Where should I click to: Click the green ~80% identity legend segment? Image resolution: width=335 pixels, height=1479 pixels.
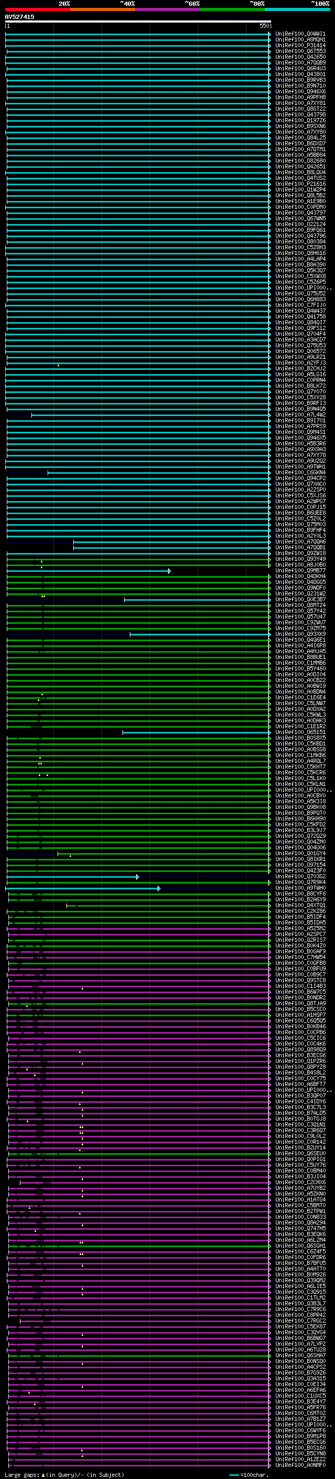pyautogui.click(x=232, y=9)
